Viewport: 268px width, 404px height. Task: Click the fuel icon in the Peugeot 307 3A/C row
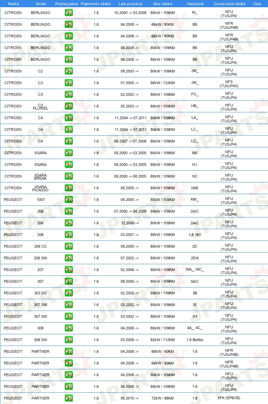69,281
